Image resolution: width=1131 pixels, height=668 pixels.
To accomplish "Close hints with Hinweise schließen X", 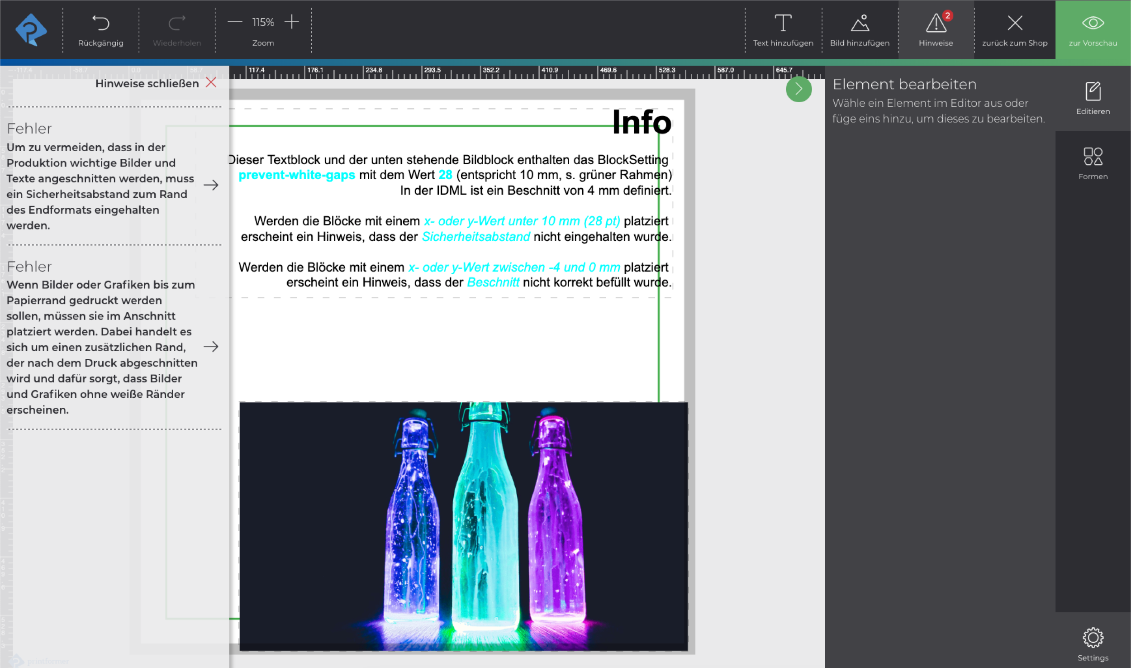I will (x=211, y=83).
